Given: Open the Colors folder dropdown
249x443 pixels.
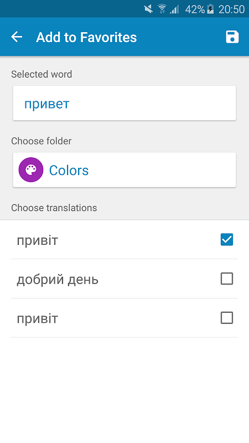Looking at the screenshot, I should coord(124,170).
